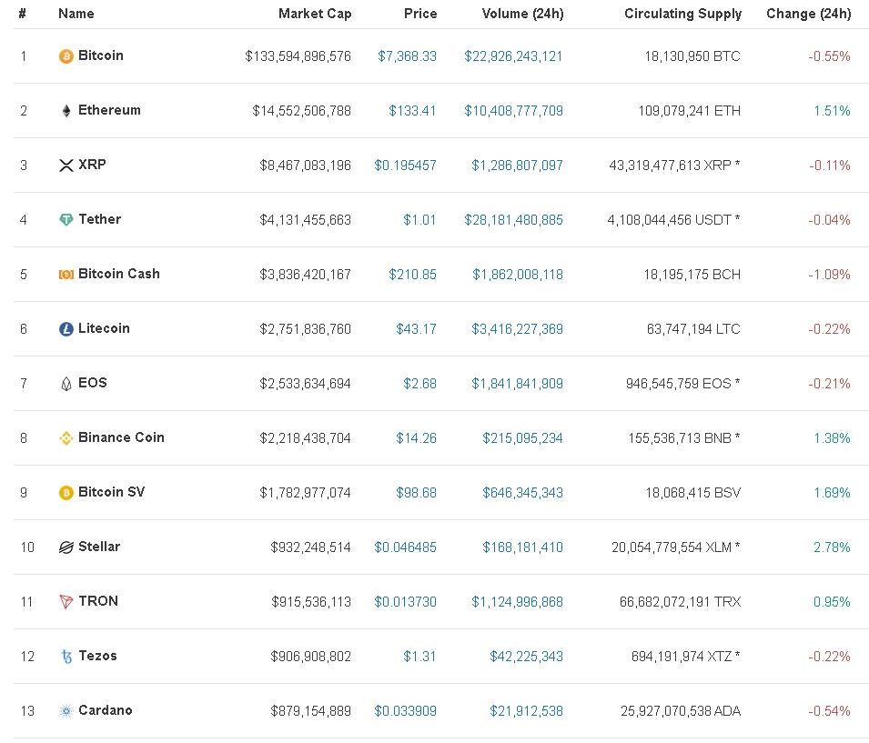Sort by Name column header

(x=76, y=14)
